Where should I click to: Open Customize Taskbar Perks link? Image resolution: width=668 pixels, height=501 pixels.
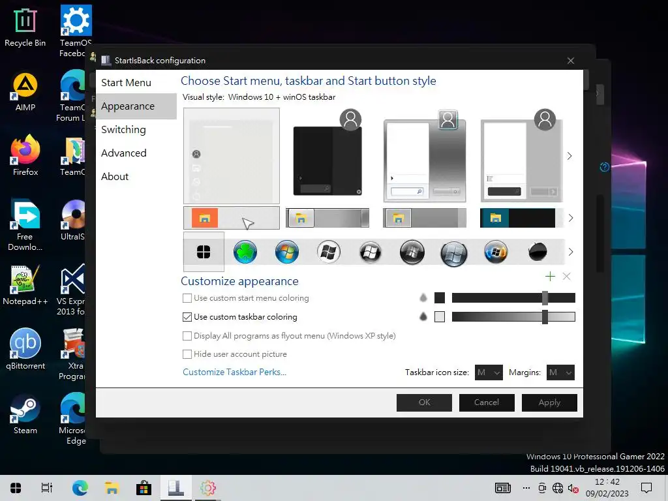[x=234, y=372]
